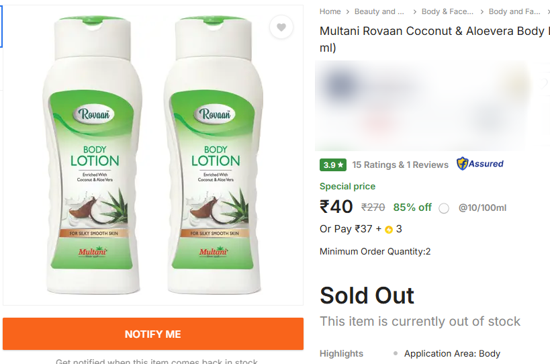The height and width of the screenshot is (364, 550).
Task: Click next arrow on blurred offer banner
Action: coord(545,83)
